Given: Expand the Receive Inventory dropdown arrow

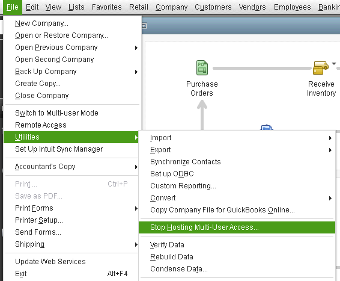Looking at the screenshot, I should 334,64.
